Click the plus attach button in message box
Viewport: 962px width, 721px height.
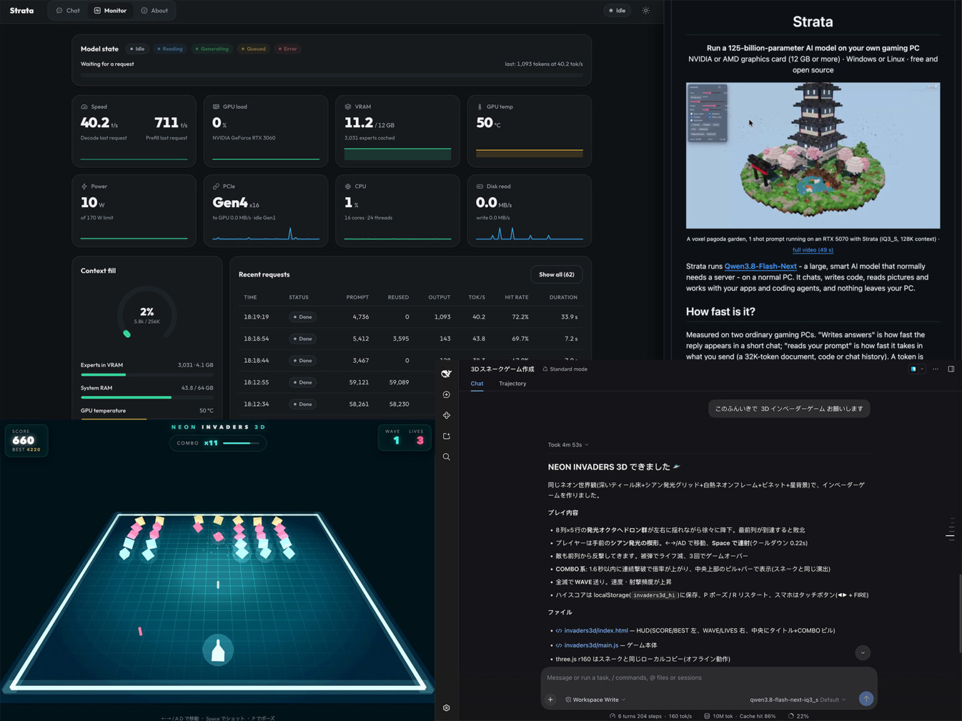click(x=551, y=700)
